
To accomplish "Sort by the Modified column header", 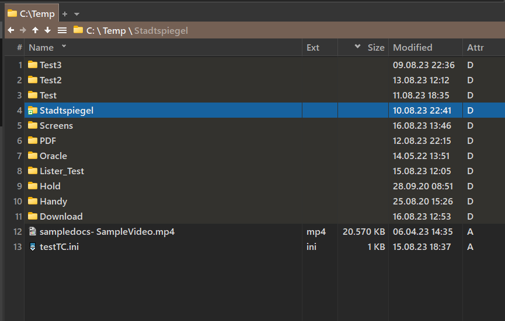I will tap(413, 48).
